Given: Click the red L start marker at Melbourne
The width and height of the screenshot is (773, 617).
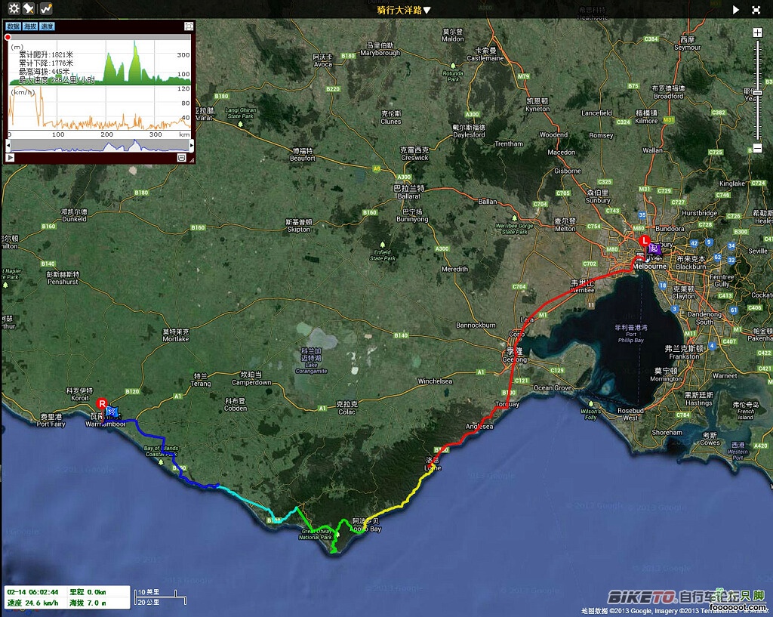Looking at the screenshot, I should point(644,240).
